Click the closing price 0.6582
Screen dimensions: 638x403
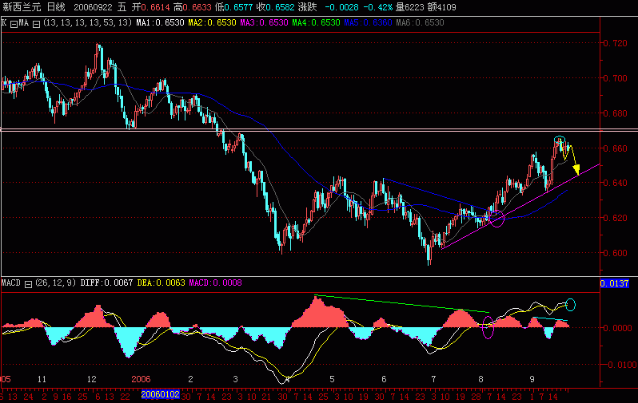point(281,7)
